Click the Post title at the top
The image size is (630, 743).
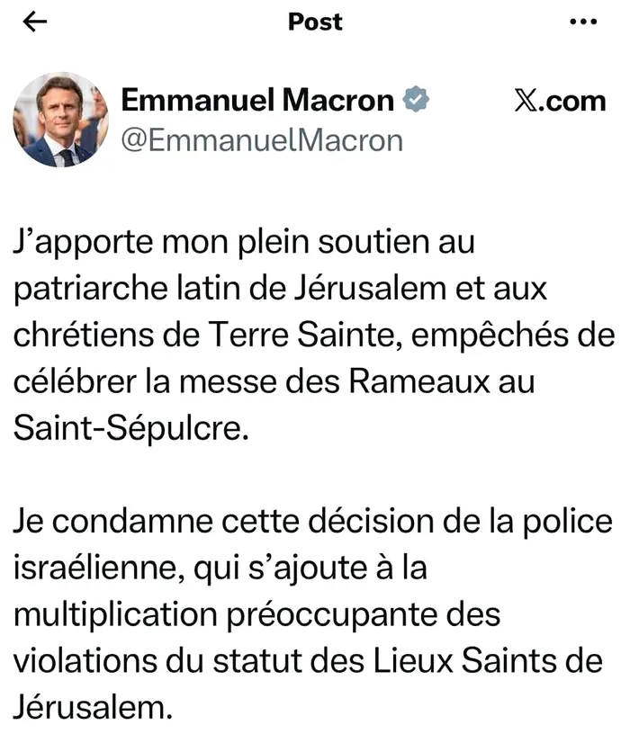tap(314, 22)
